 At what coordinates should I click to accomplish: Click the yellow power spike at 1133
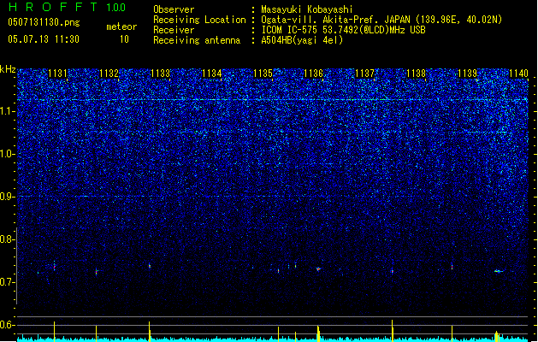(x=149, y=332)
